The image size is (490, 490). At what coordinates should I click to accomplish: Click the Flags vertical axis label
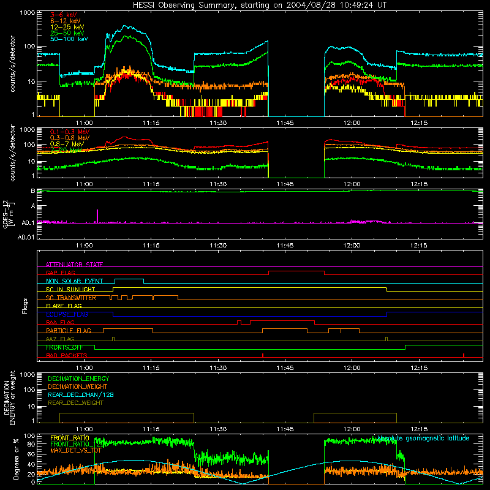24,306
